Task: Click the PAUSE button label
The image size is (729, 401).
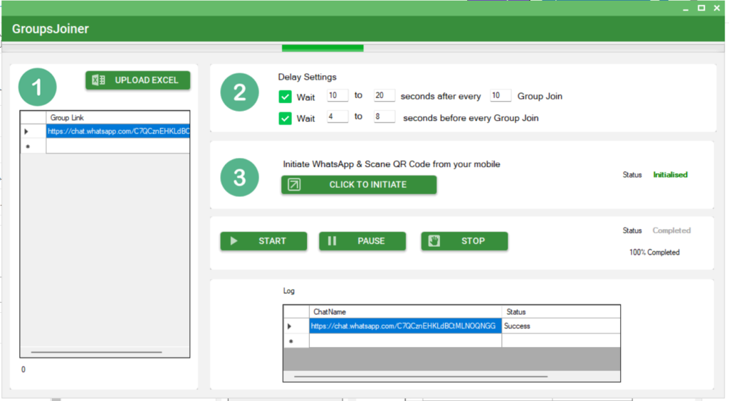Action: tap(371, 241)
